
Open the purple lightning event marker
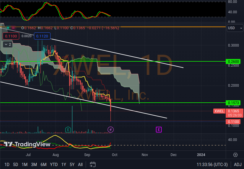tap(111, 129)
